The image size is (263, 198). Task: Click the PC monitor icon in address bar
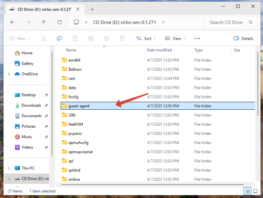76,22
